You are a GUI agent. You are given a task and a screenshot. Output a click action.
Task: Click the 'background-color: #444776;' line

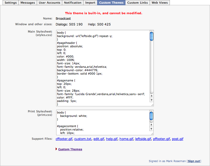77,70
